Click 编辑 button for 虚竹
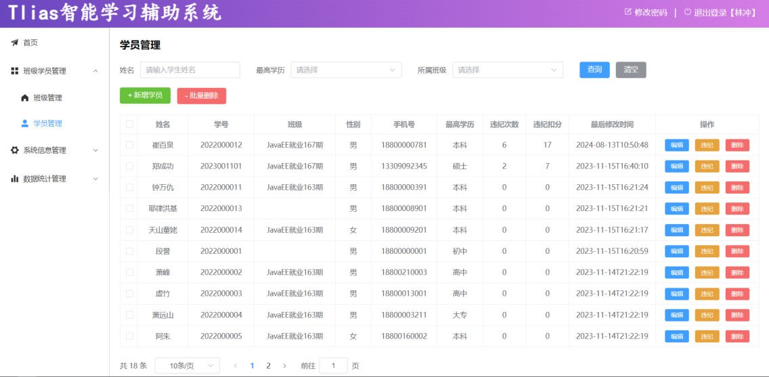This screenshot has height=377, width=769. point(677,294)
